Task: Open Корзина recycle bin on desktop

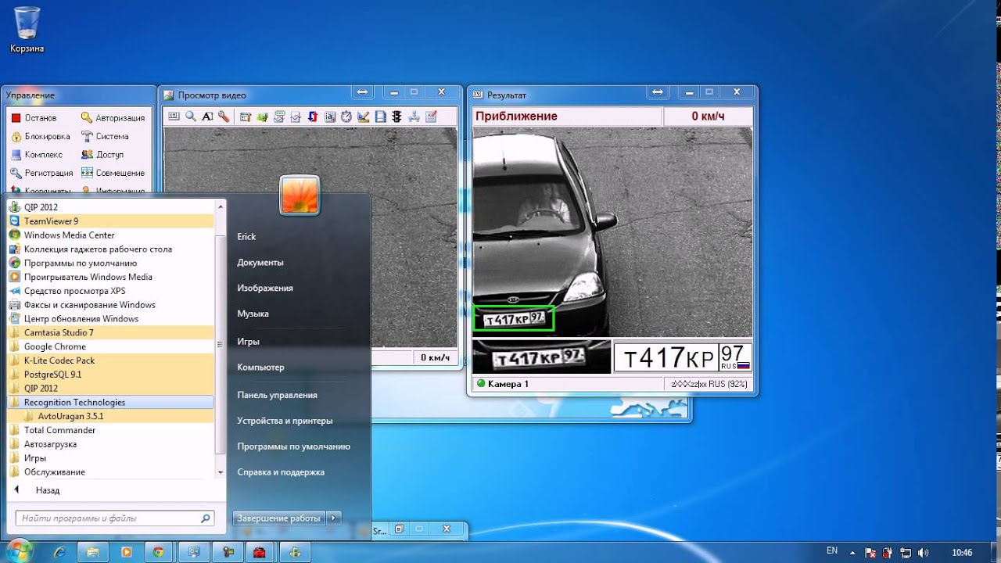Action: pyautogui.click(x=27, y=30)
